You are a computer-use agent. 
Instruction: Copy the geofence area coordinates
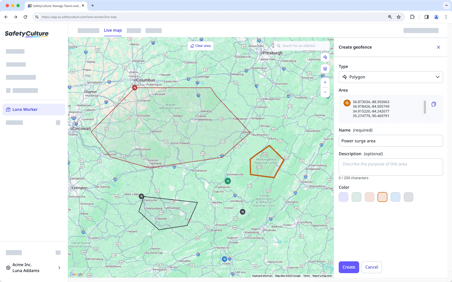click(433, 104)
